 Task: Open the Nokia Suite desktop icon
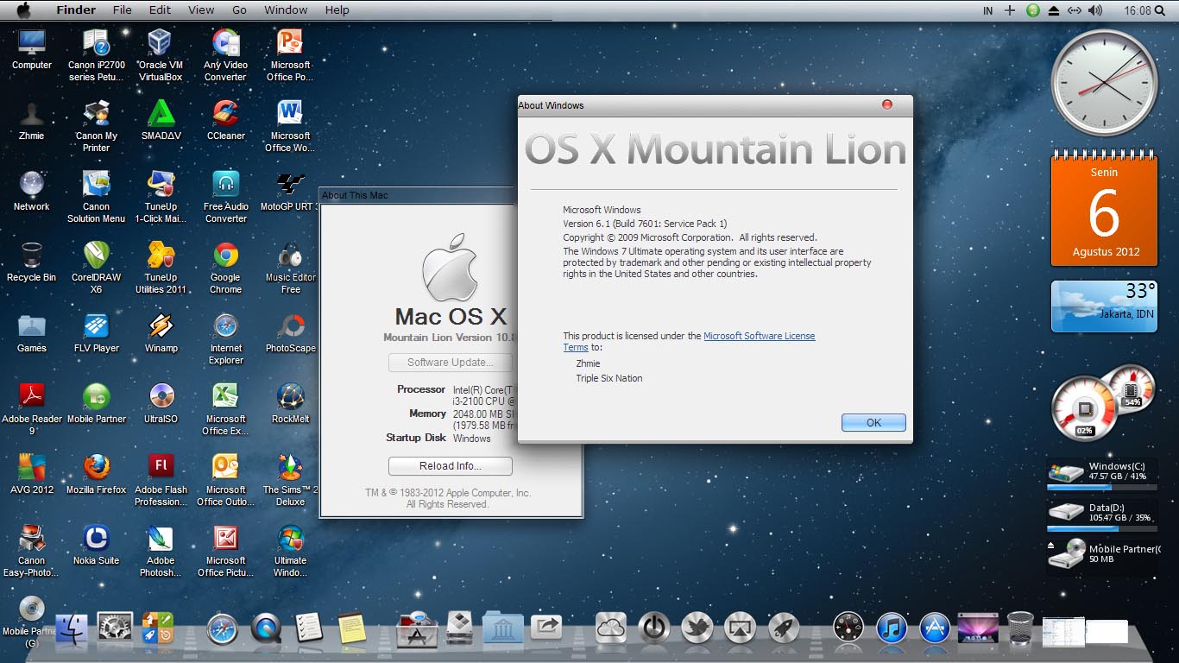[97, 545]
